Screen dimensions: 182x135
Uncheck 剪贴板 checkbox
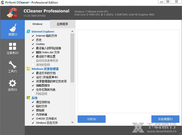[x=33, y=110]
